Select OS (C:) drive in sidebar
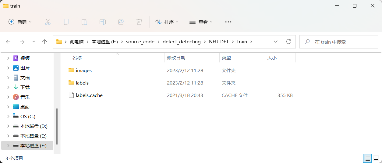This screenshot has width=382, height=163. point(28,116)
